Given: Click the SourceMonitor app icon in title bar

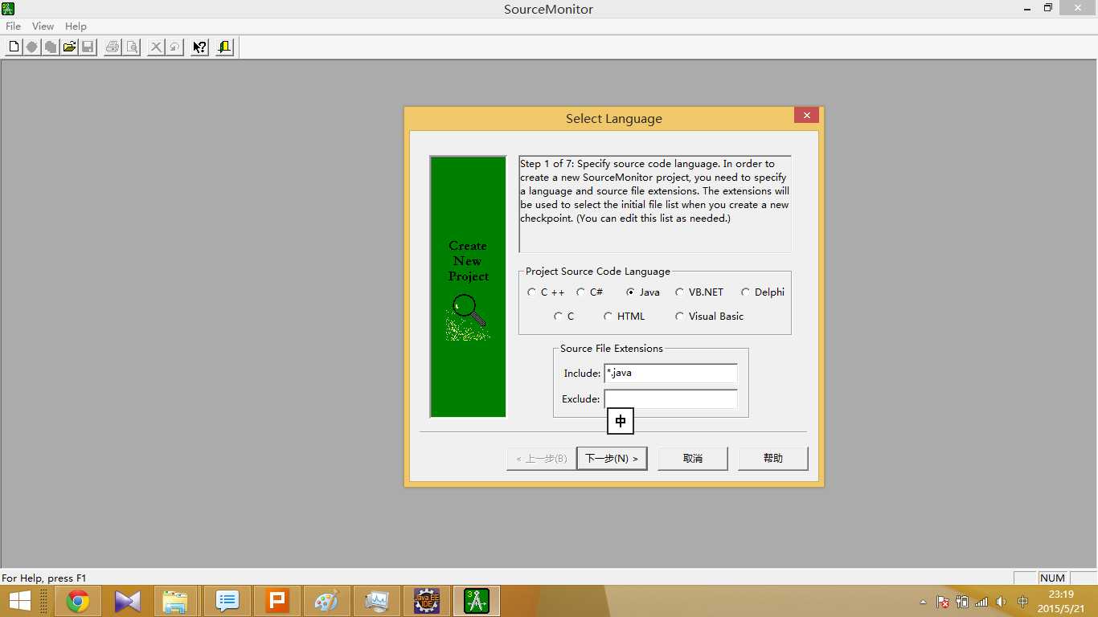Looking at the screenshot, I should 8,9.
